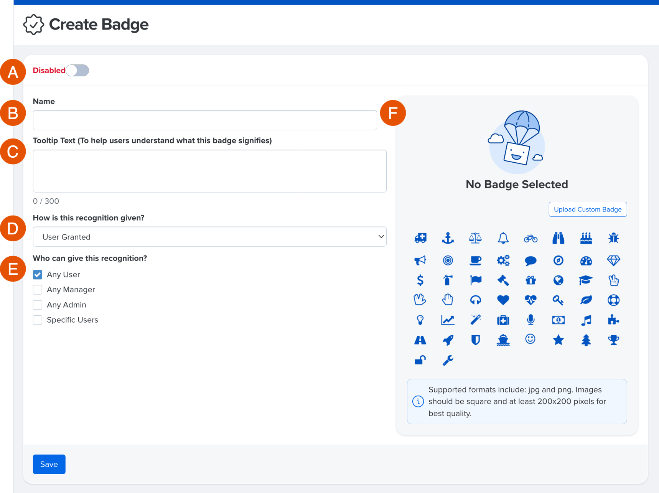Image resolution: width=659 pixels, height=493 pixels.
Task: Uncheck the Any User checkbox
Action: [x=37, y=274]
